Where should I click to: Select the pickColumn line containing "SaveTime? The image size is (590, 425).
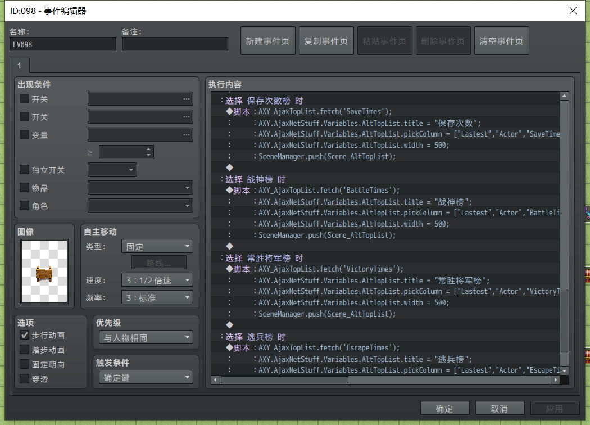(x=385, y=134)
